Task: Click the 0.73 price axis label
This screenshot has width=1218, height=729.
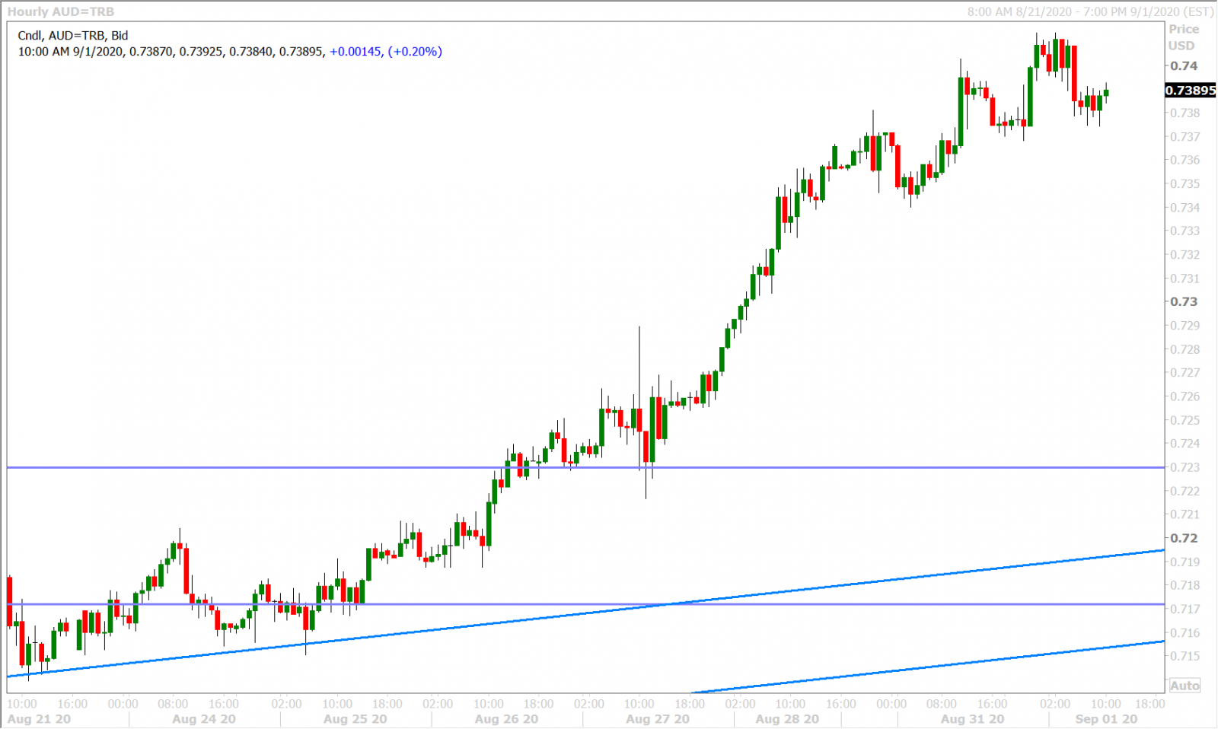Action: (x=1184, y=302)
